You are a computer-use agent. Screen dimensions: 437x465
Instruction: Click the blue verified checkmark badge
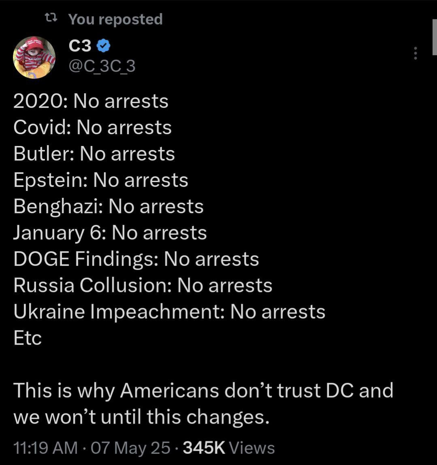point(104,47)
